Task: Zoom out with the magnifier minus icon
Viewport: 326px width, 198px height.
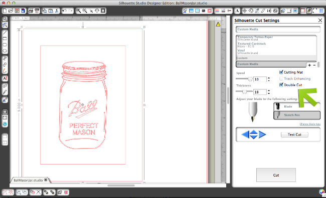Action: coord(85,11)
